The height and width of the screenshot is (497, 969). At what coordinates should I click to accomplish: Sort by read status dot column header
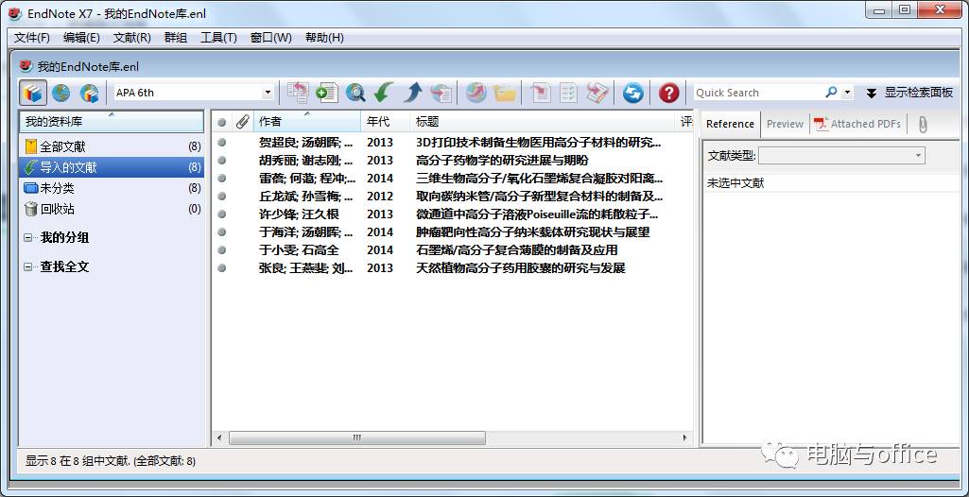coord(222,122)
